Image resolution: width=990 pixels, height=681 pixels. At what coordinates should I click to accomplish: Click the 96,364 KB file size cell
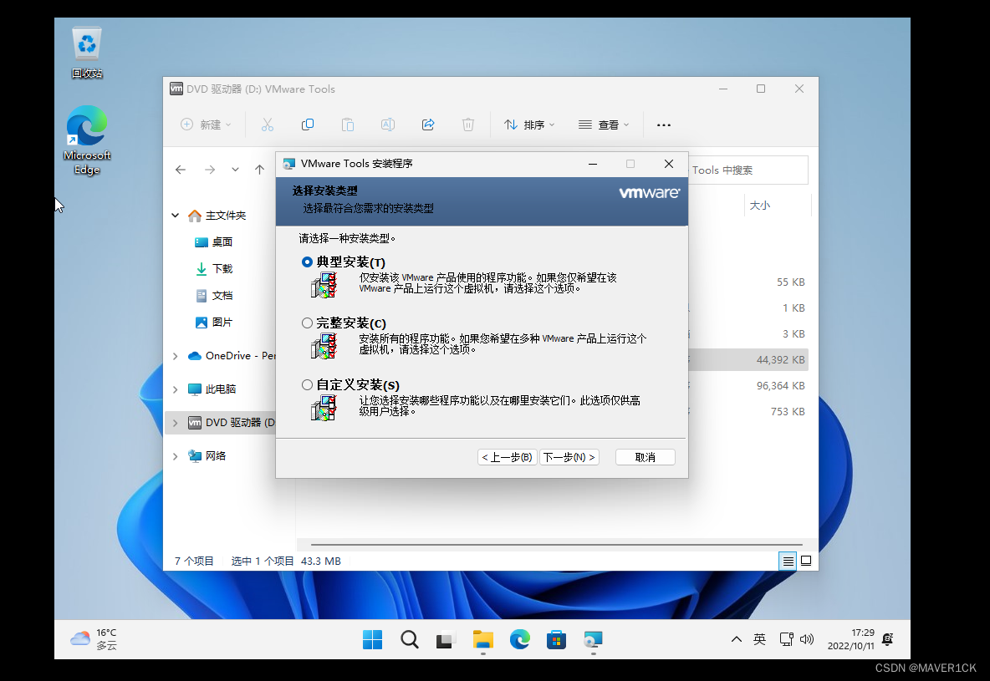[780, 386]
